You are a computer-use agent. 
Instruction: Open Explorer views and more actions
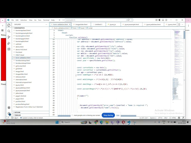tap(46, 24)
